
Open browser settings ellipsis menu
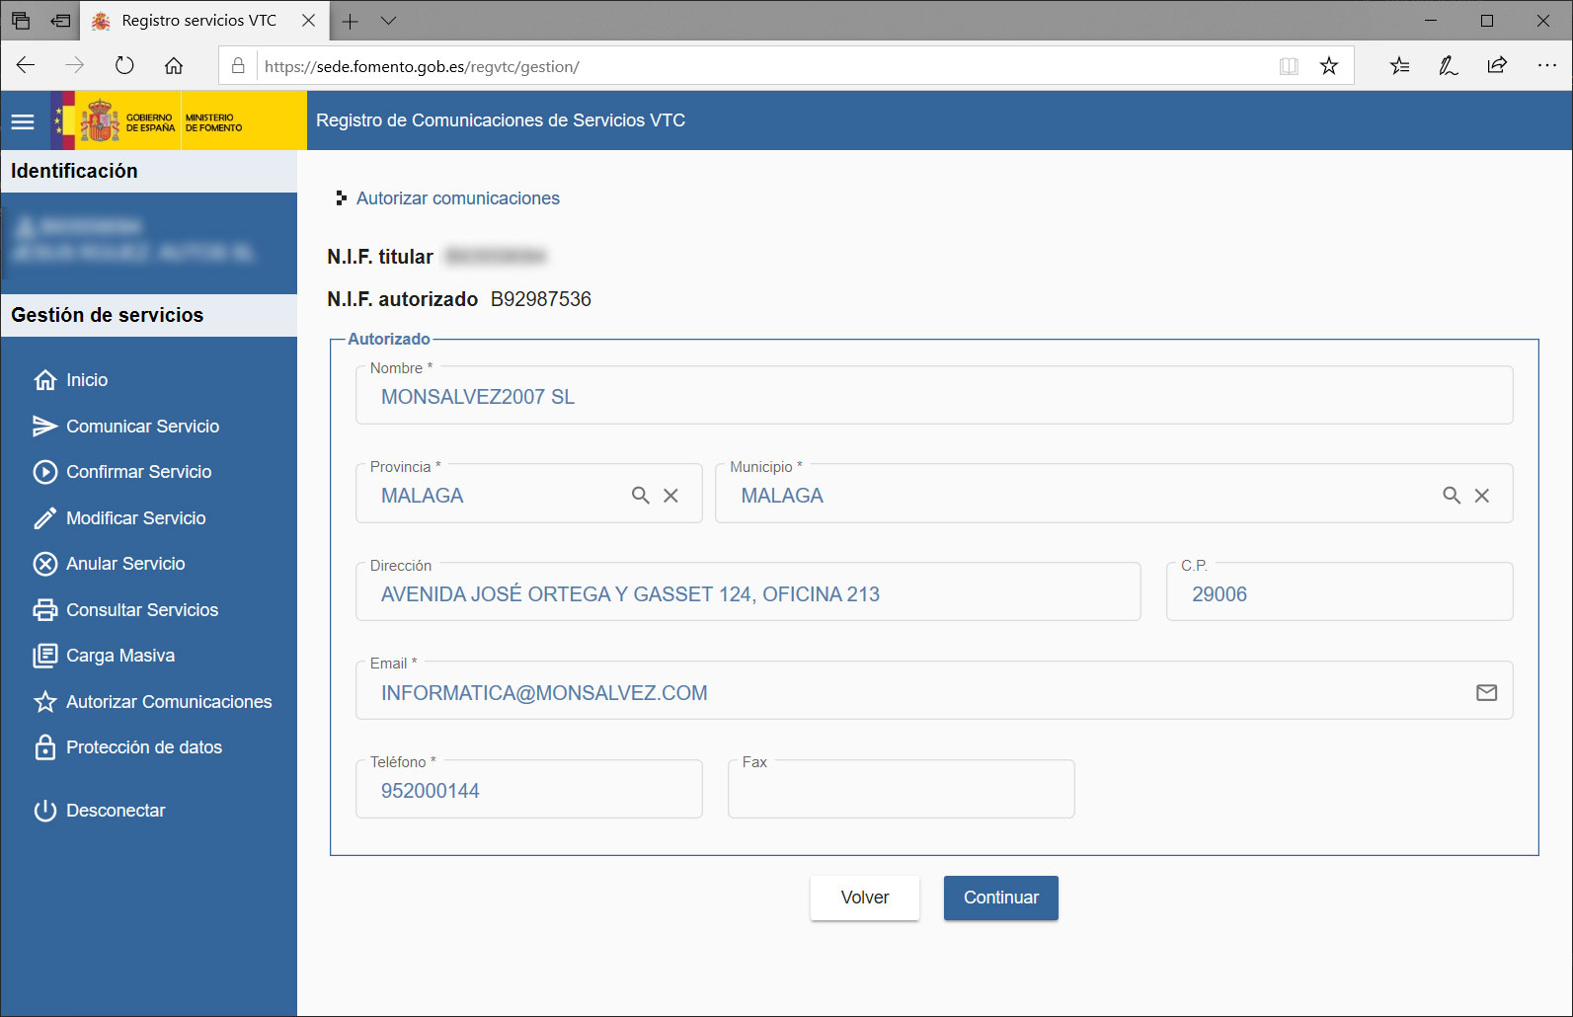coord(1547,66)
